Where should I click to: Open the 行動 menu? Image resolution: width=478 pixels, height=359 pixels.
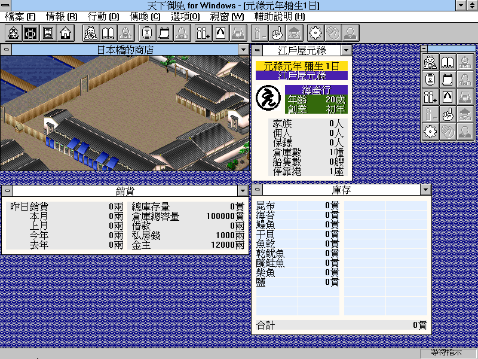pos(103,17)
